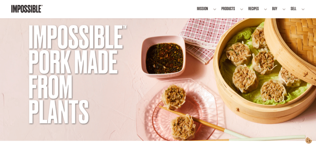Expand the chevron next to Sell
This screenshot has height=145, width=316.
(x=303, y=9)
